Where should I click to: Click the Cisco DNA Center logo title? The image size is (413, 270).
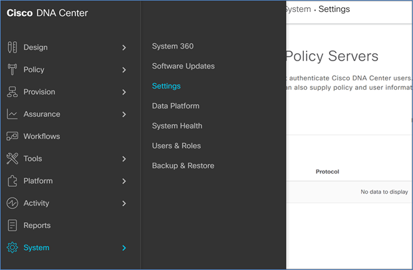coord(47,13)
